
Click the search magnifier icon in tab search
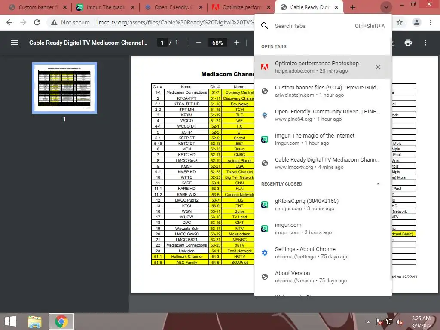tap(264, 26)
